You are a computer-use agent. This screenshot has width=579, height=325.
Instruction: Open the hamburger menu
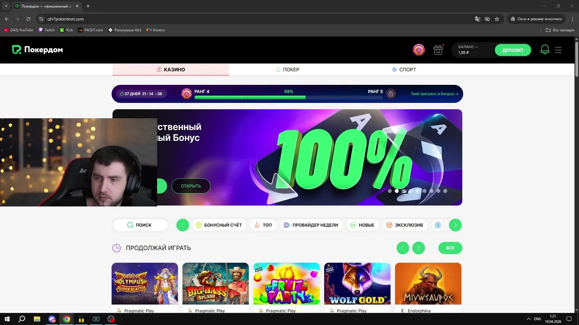[558, 50]
